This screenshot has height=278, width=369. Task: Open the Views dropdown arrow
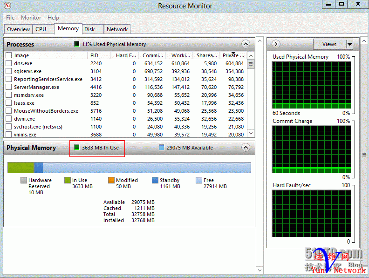350,44
